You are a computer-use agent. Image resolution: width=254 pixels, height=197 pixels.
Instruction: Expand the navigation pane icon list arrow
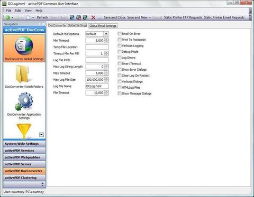click(x=41, y=135)
